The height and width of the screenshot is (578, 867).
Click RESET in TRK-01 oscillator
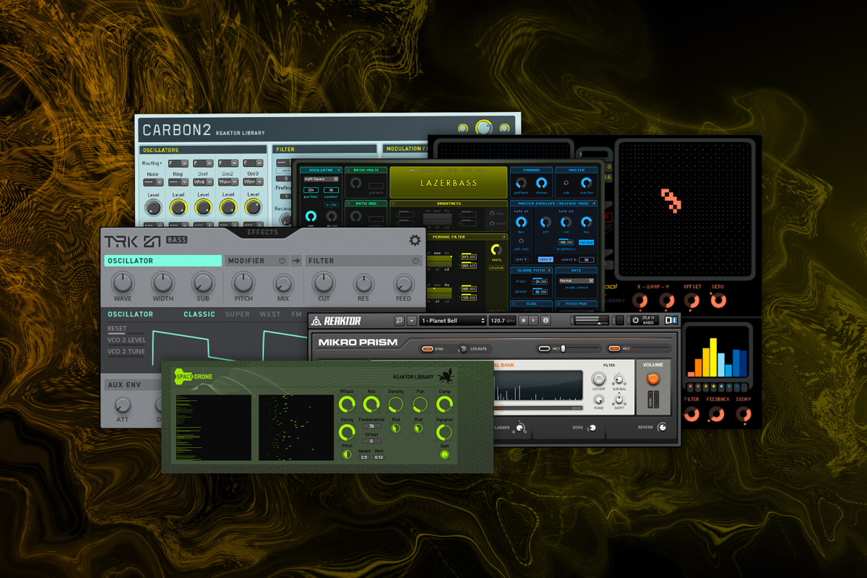[117, 329]
